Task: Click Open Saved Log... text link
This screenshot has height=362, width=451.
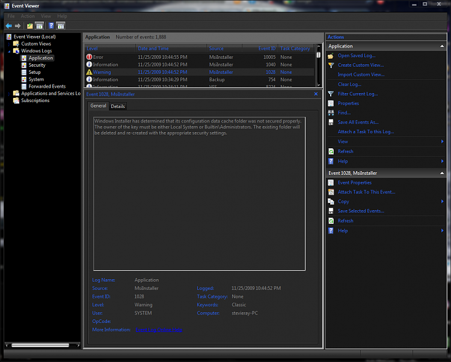Action: coord(357,56)
